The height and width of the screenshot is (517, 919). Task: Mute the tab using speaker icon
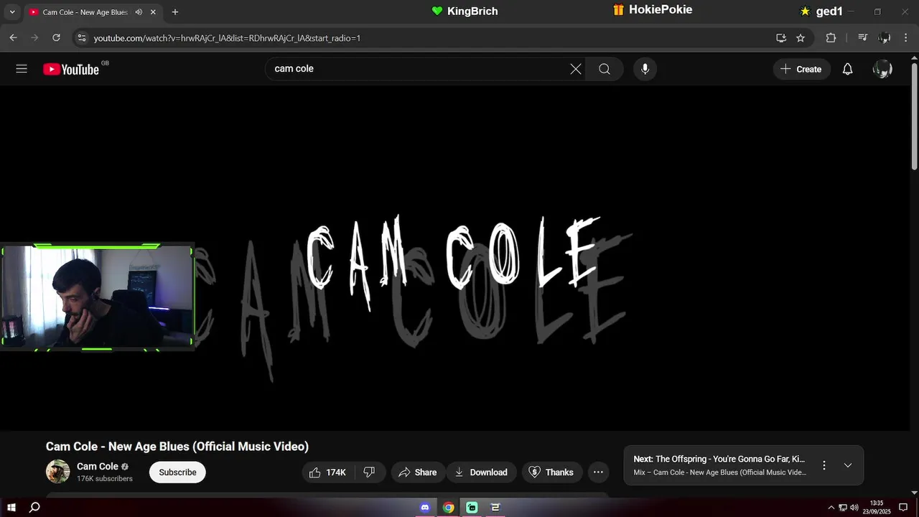click(x=139, y=12)
